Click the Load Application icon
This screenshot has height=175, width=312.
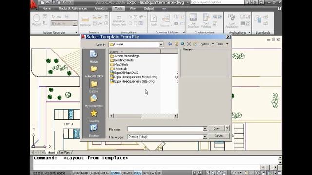pyautogui.click(x=232, y=20)
